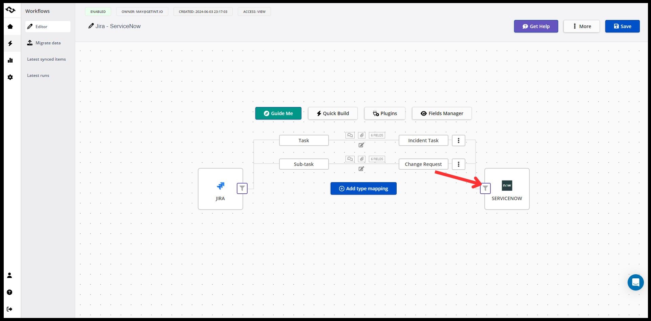This screenshot has height=321, width=651.
Task: Expand the More options menu
Action: (x=582, y=26)
